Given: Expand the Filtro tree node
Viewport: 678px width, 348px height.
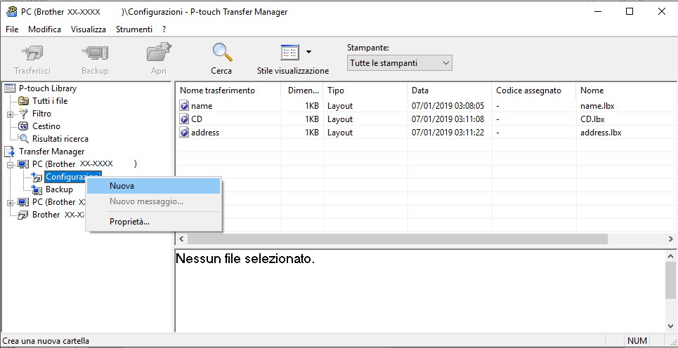Looking at the screenshot, I should (10, 114).
